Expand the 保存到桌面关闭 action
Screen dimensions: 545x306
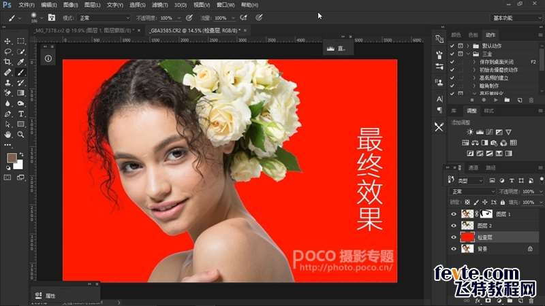[474, 62]
